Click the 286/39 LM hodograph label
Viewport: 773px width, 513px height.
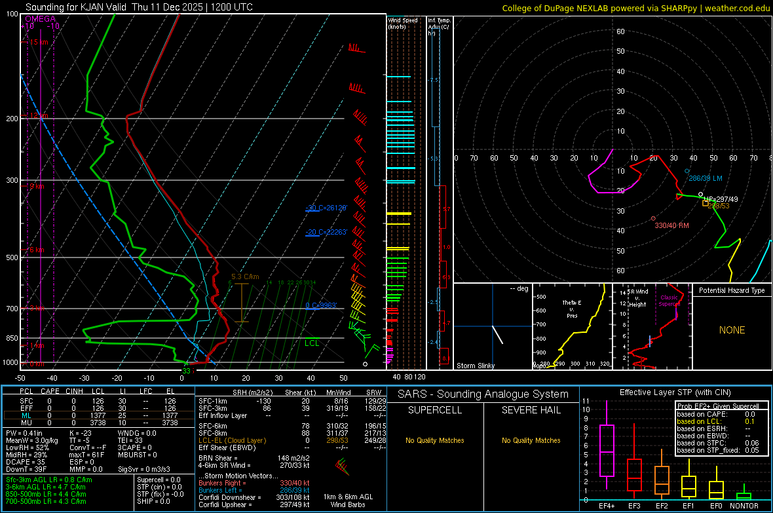pos(706,179)
